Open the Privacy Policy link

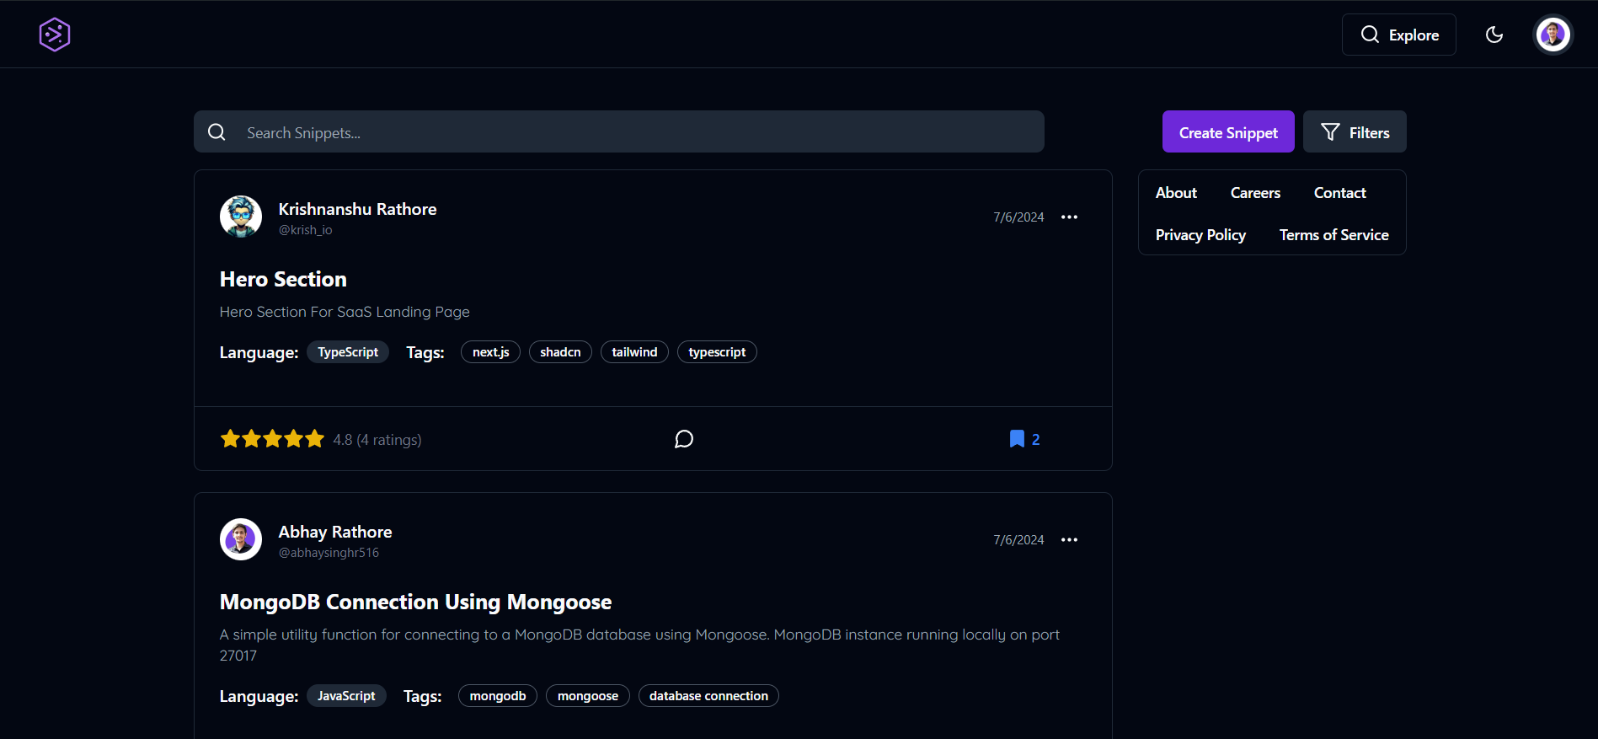pos(1200,235)
